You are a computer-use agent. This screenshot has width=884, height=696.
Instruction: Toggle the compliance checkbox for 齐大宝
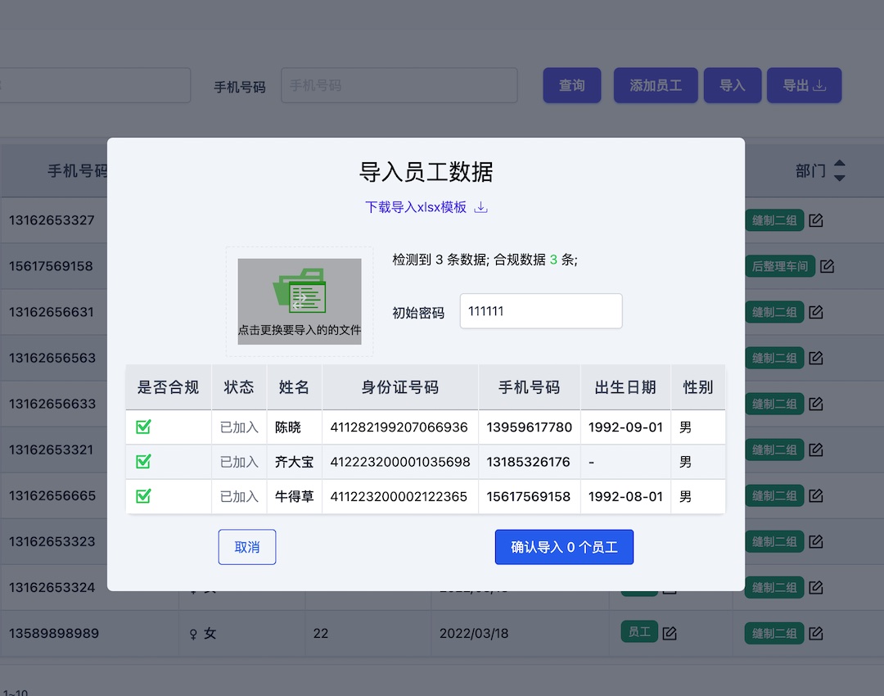143,462
